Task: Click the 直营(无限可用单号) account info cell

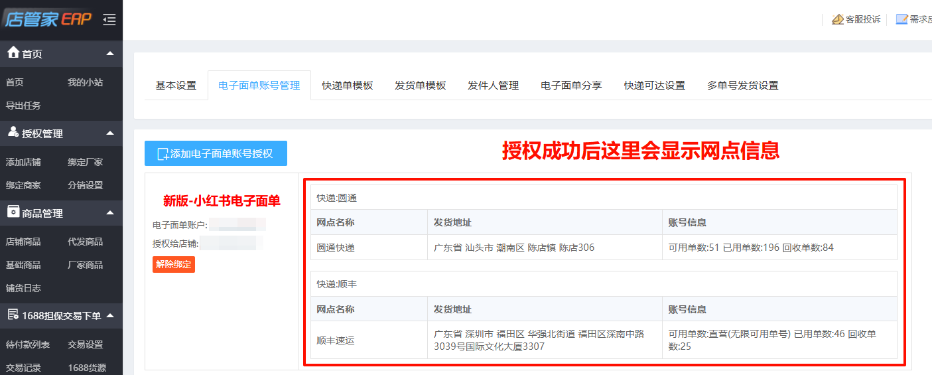Action: tap(779, 340)
